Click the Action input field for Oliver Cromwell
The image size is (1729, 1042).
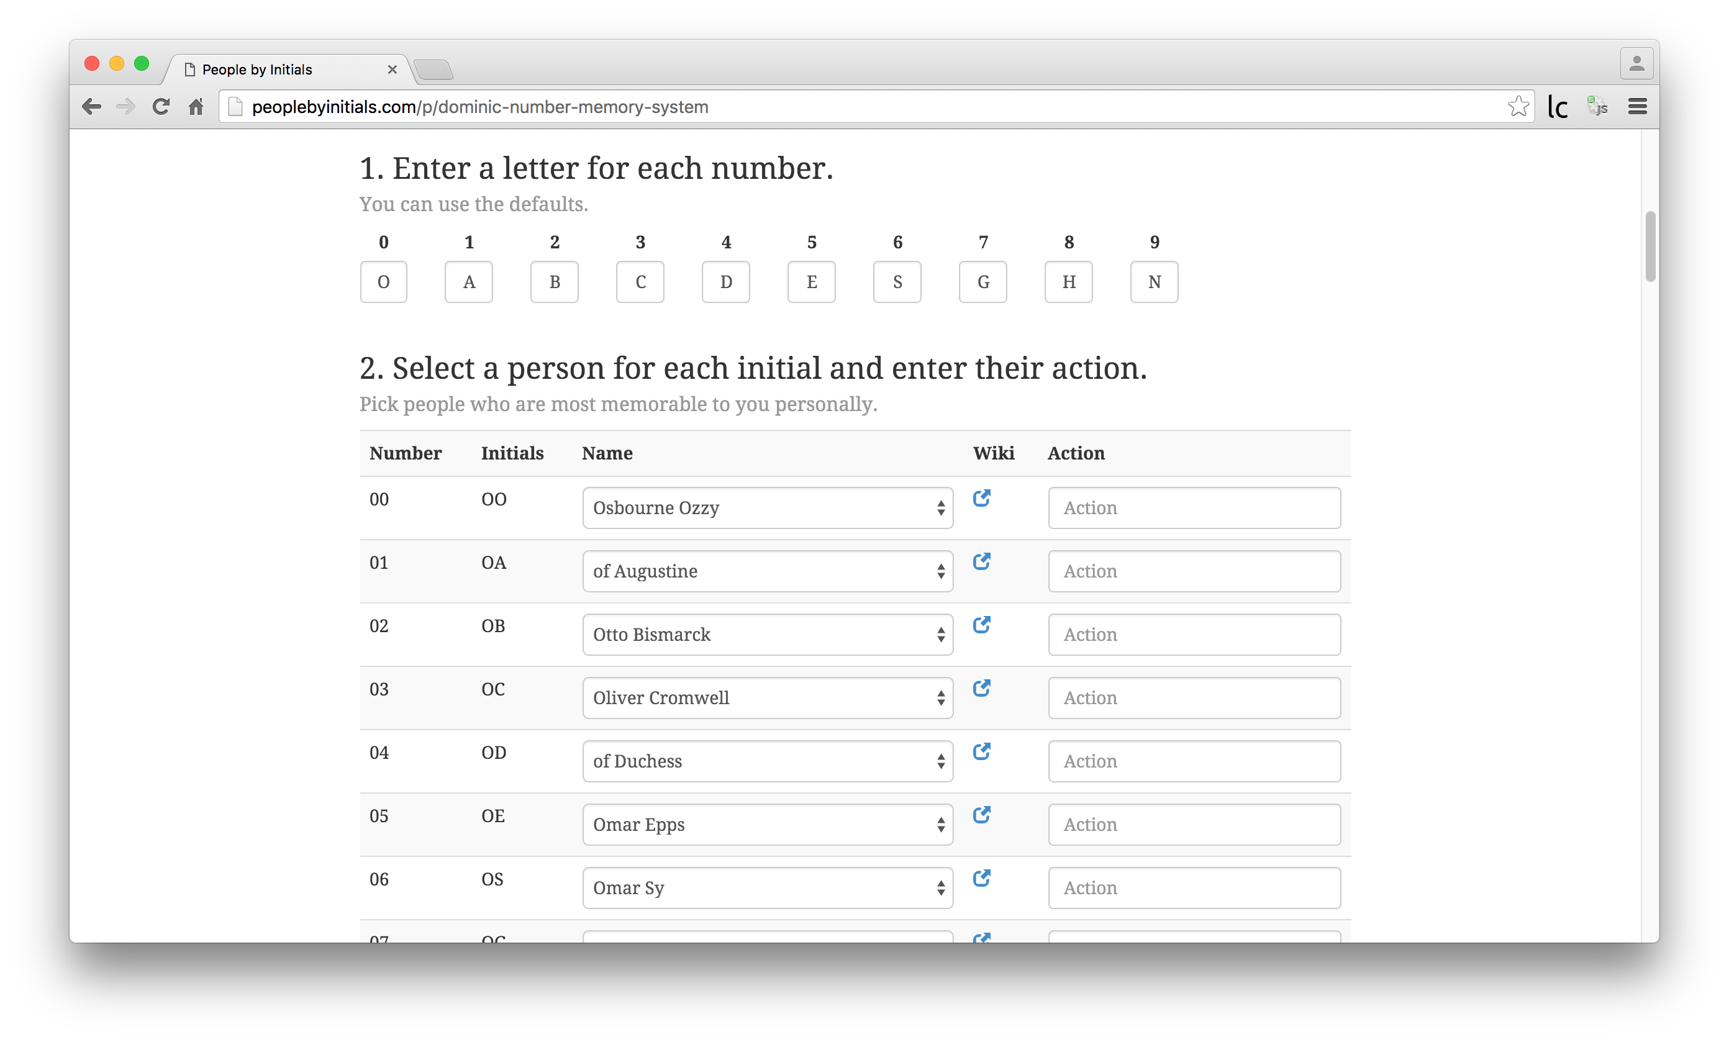[x=1193, y=697]
